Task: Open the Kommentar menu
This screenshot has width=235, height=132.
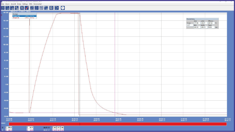Action: pos(38,4)
